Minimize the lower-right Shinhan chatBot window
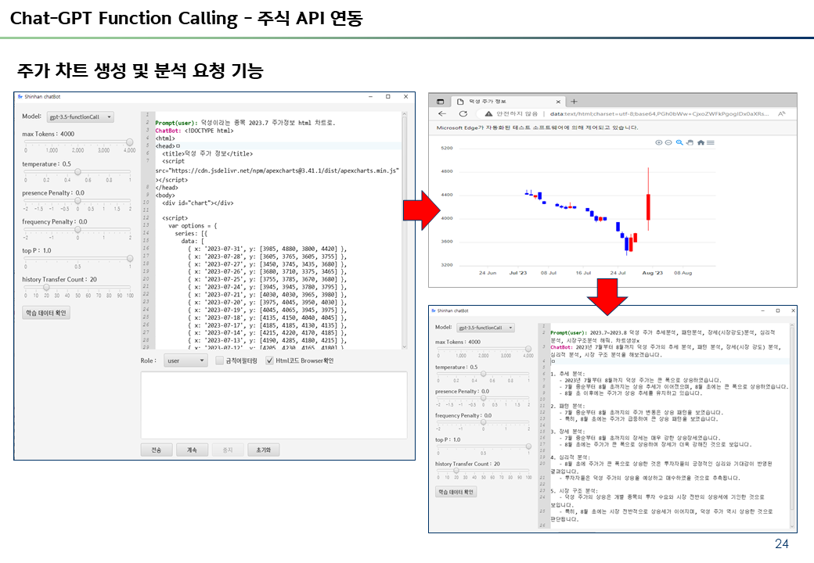 [763, 310]
